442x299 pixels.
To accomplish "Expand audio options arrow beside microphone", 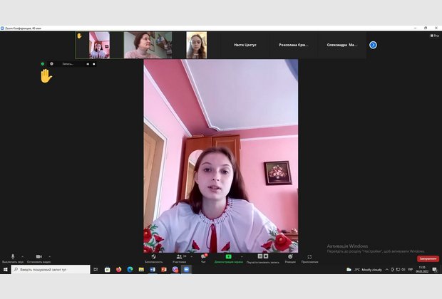I will [22, 256].
